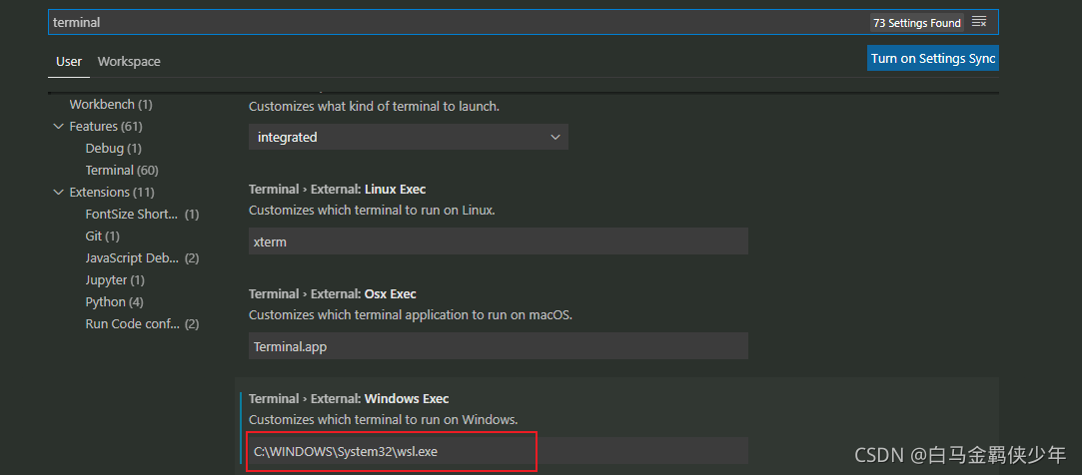
Task: Select Debug (1) settings category
Action: 113,149
